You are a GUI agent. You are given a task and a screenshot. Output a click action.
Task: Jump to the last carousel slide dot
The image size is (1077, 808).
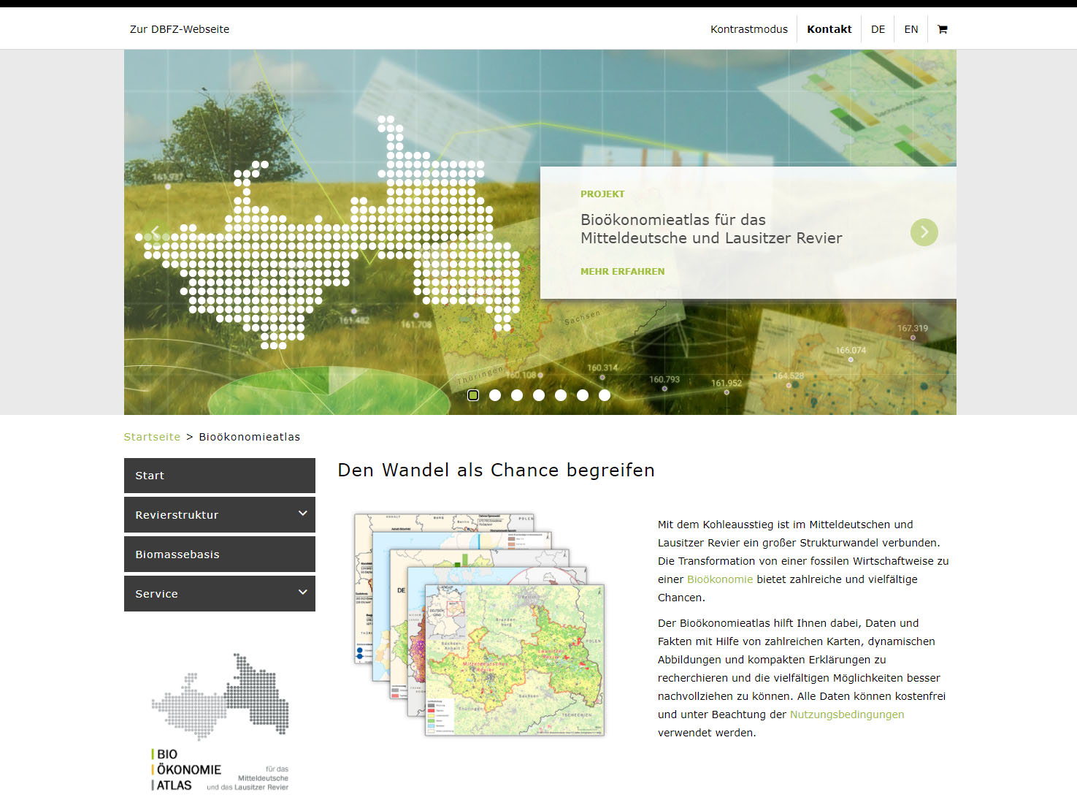tap(605, 395)
